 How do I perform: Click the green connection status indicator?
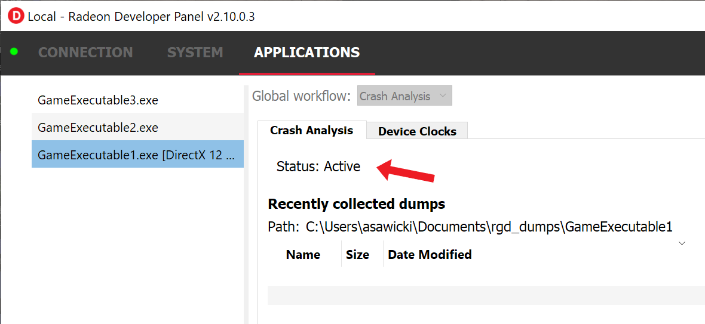point(14,51)
